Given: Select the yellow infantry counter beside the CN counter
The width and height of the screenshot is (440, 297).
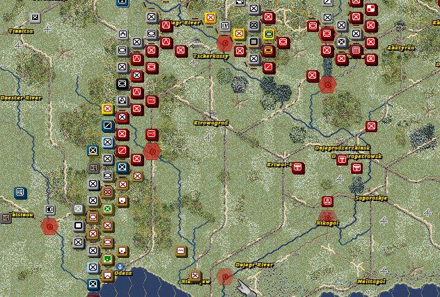Looking at the screenshot, I should [239, 34].
